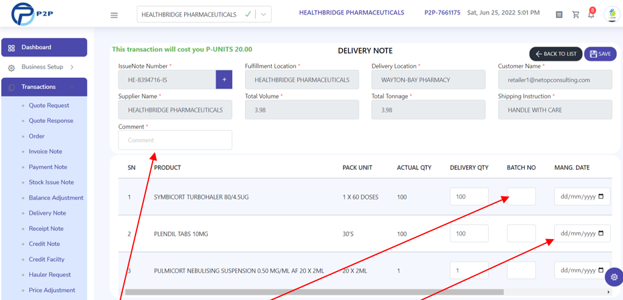Open Credit Facilty in sidebar
Image resolution: width=623 pixels, height=300 pixels.
tap(46, 259)
